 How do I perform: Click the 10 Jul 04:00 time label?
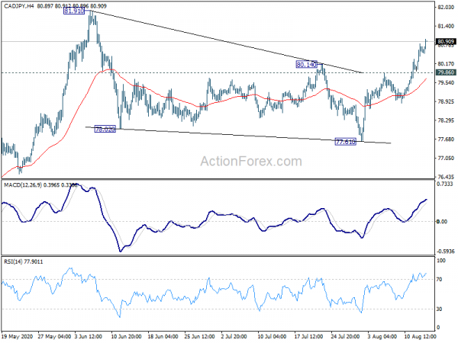pos(273,336)
